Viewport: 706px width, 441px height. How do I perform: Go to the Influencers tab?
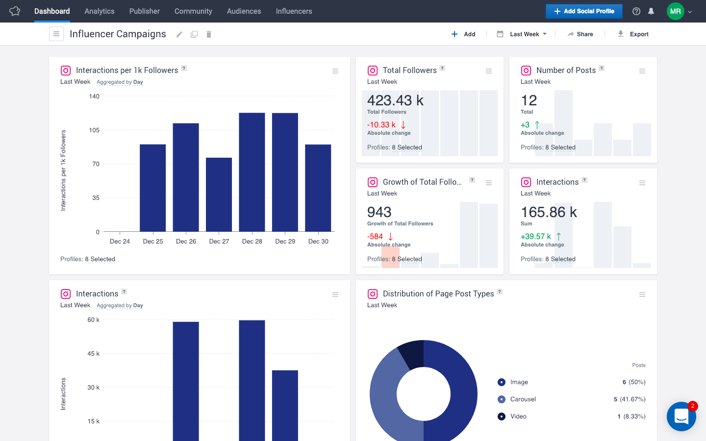(x=294, y=11)
